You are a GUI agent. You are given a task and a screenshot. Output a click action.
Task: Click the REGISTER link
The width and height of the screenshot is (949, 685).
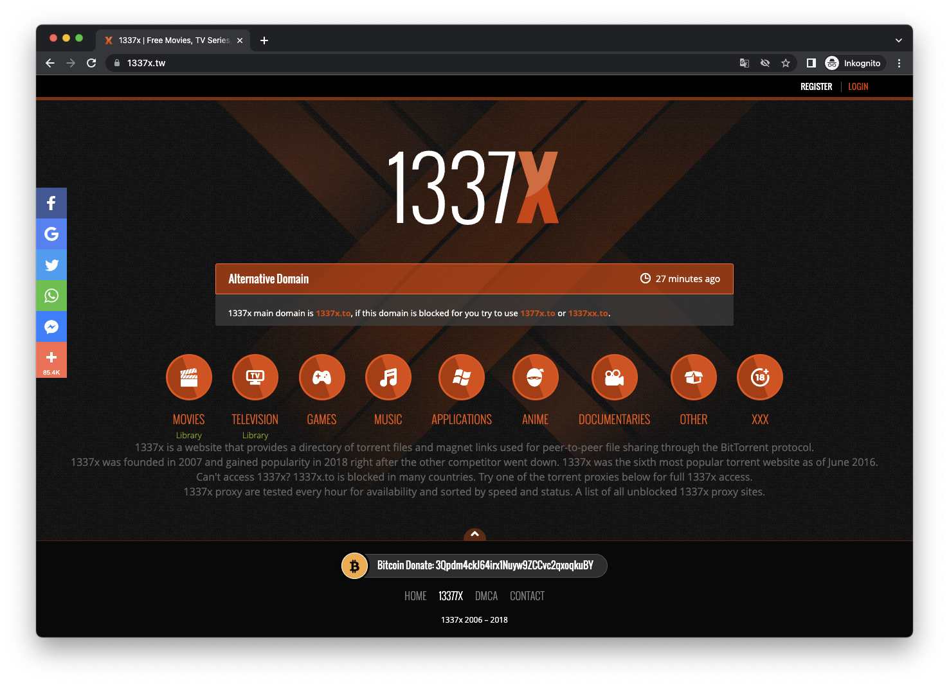point(817,87)
